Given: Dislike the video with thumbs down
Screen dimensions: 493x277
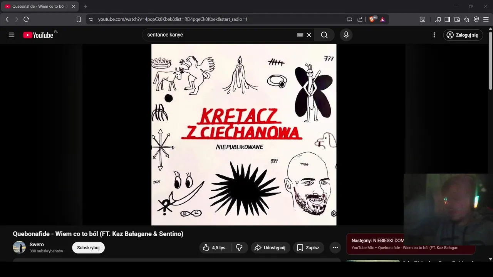Looking at the screenshot, I should [239, 248].
